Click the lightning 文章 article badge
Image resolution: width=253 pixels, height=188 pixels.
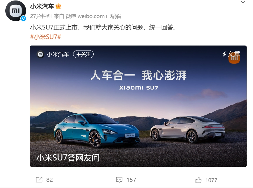[x=231, y=54]
